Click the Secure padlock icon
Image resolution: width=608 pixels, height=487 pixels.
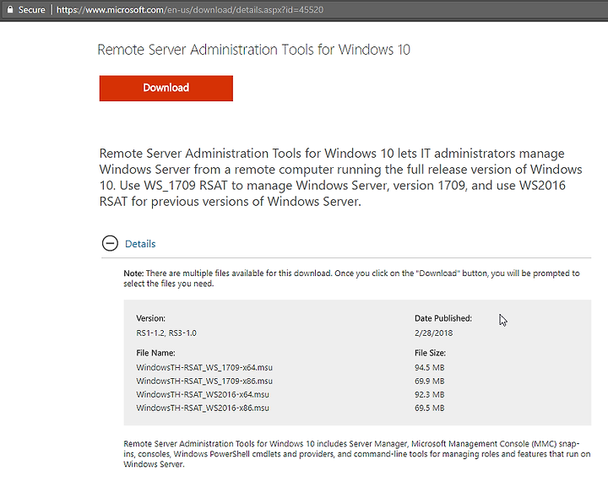click(10, 9)
